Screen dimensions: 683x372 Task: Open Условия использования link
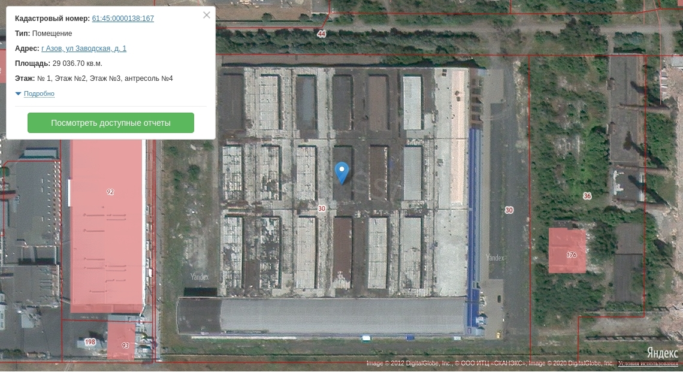(x=648, y=363)
